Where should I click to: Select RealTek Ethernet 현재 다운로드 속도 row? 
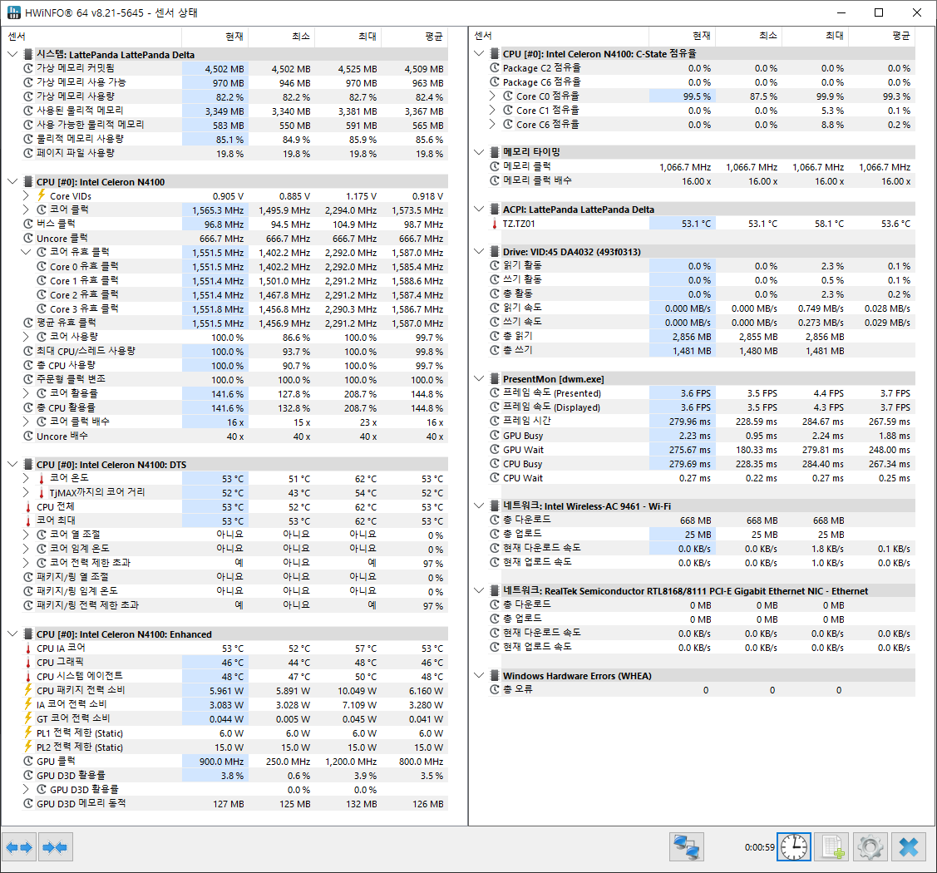pyautogui.click(x=703, y=633)
